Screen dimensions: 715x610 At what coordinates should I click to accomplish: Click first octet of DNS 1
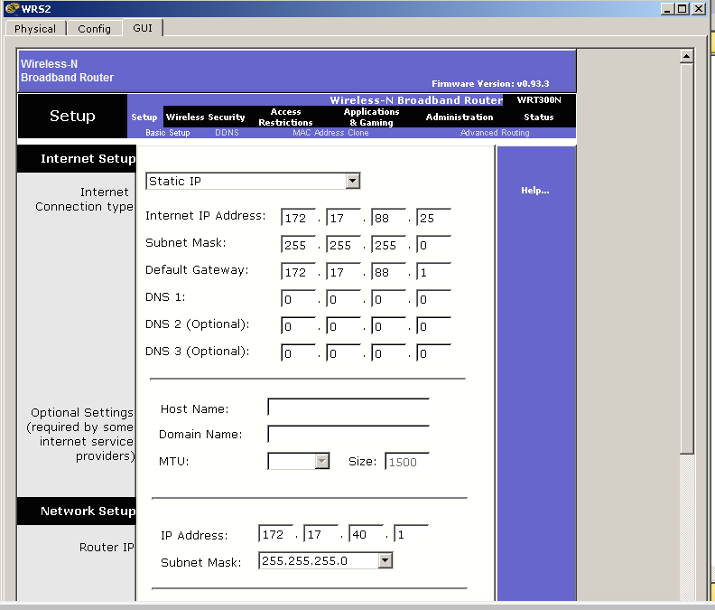298,299
